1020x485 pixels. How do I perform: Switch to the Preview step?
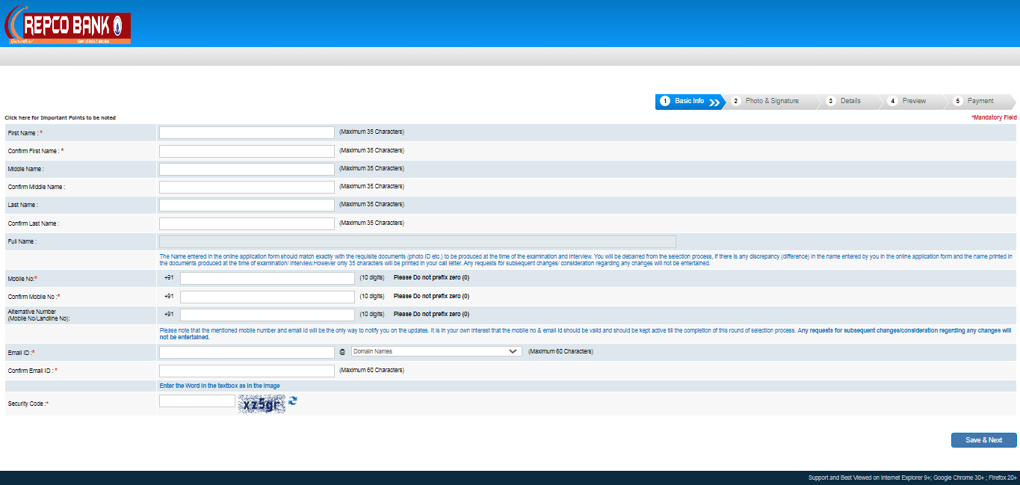[913, 101]
